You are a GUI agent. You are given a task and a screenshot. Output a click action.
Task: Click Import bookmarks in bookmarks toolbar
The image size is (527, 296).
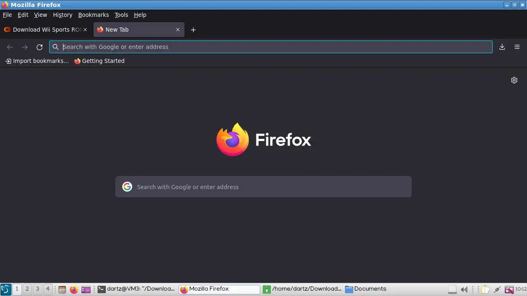point(37,61)
